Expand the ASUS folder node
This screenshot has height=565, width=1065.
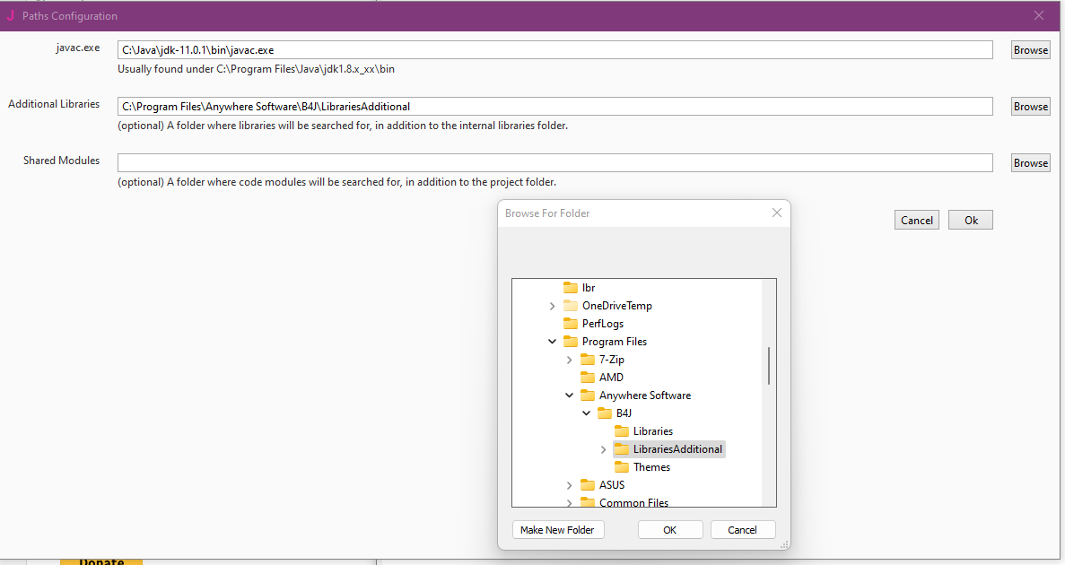tap(569, 484)
